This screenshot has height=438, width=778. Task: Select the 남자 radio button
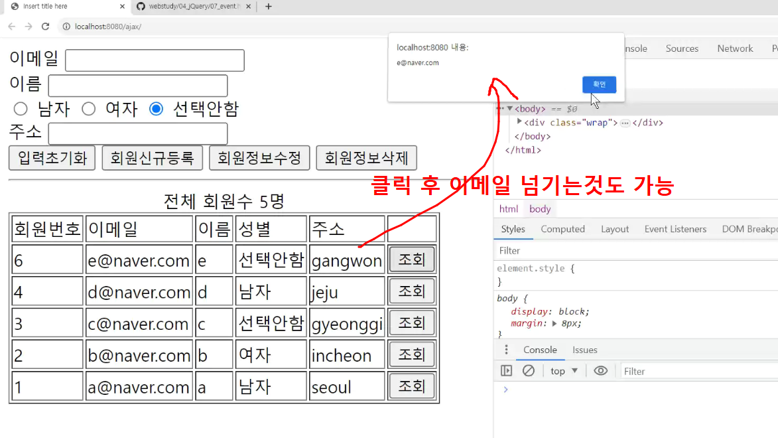click(21, 109)
